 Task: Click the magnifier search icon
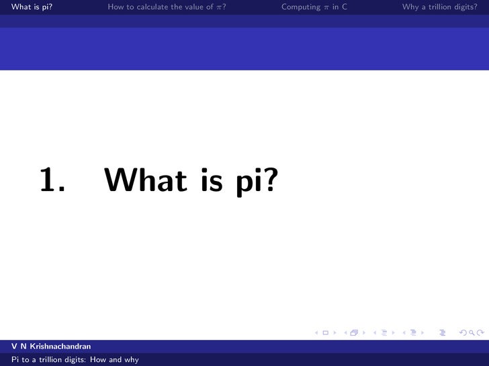tap(472, 332)
